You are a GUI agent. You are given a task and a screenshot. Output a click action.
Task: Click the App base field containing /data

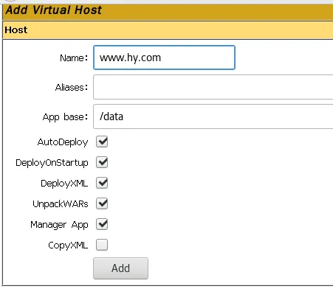(x=213, y=116)
